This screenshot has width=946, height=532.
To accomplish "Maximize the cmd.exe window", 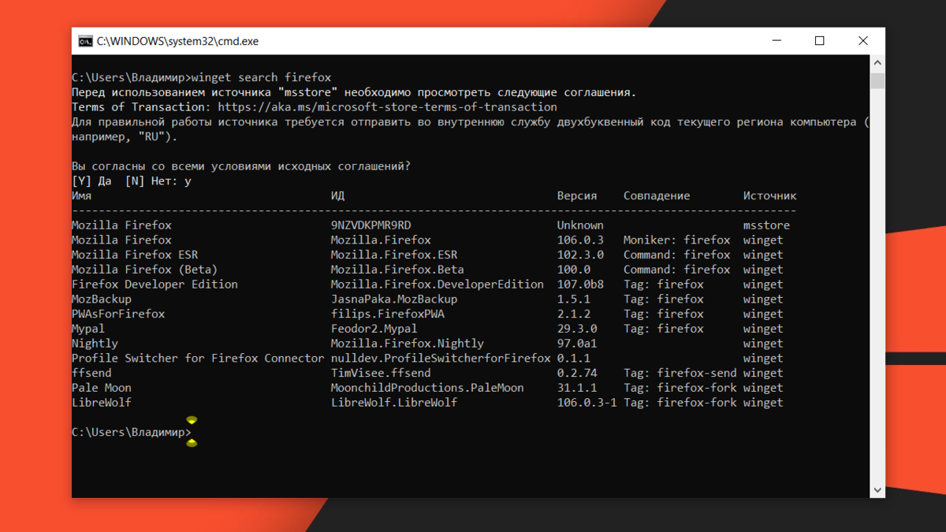I will pyautogui.click(x=820, y=41).
